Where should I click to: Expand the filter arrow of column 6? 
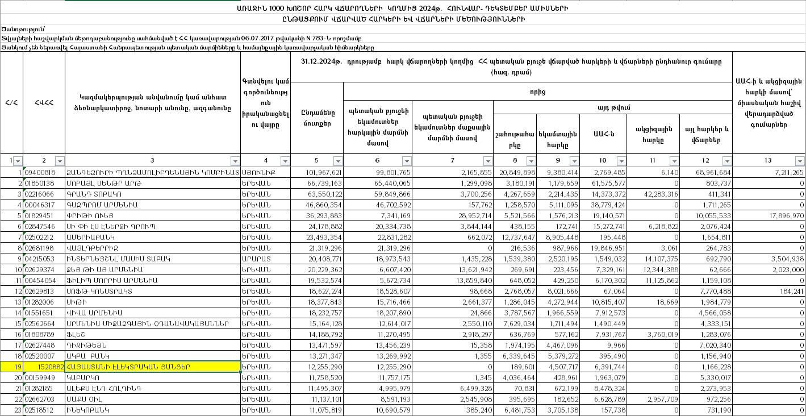coord(407,161)
